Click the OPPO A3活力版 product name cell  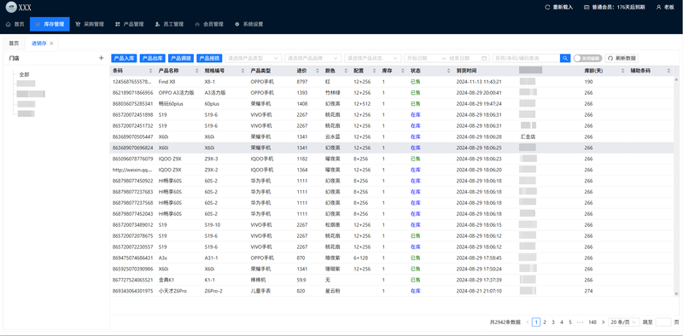(x=176, y=93)
